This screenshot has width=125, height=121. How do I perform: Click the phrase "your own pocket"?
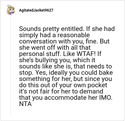83,85
